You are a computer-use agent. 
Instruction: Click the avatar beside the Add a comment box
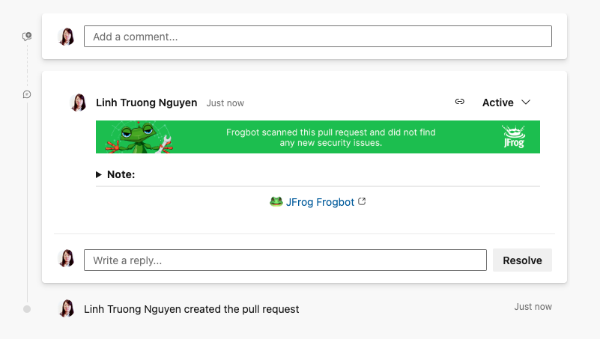click(67, 37)
